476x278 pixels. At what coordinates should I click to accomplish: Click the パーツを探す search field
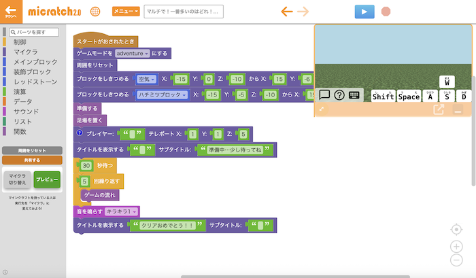(34, 32)
